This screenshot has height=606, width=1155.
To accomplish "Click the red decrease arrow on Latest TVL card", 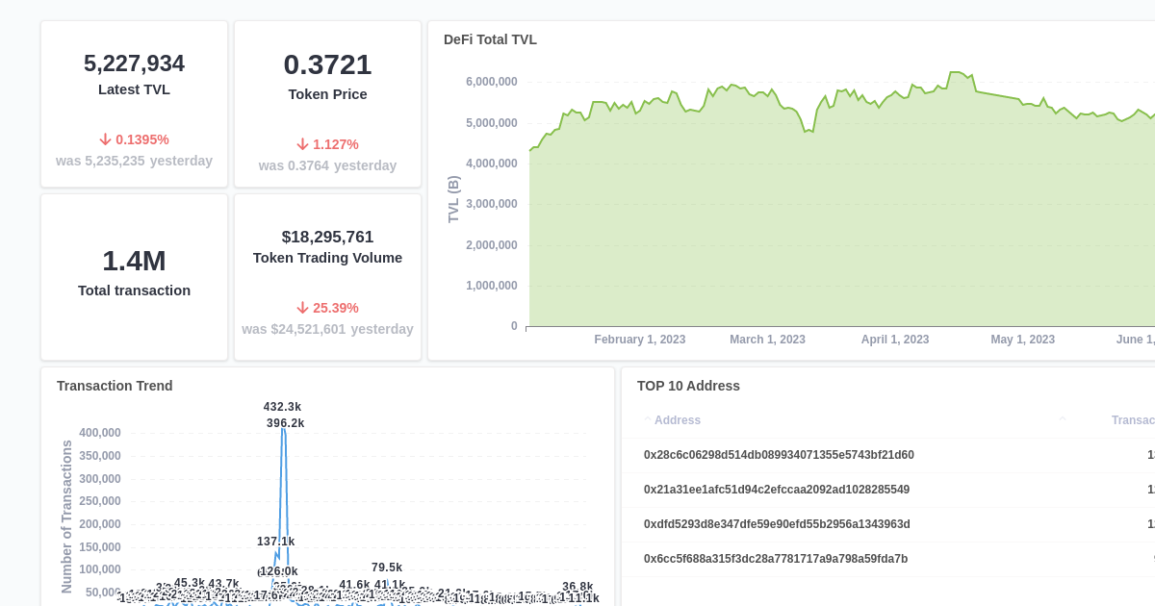I will (105, 139).
